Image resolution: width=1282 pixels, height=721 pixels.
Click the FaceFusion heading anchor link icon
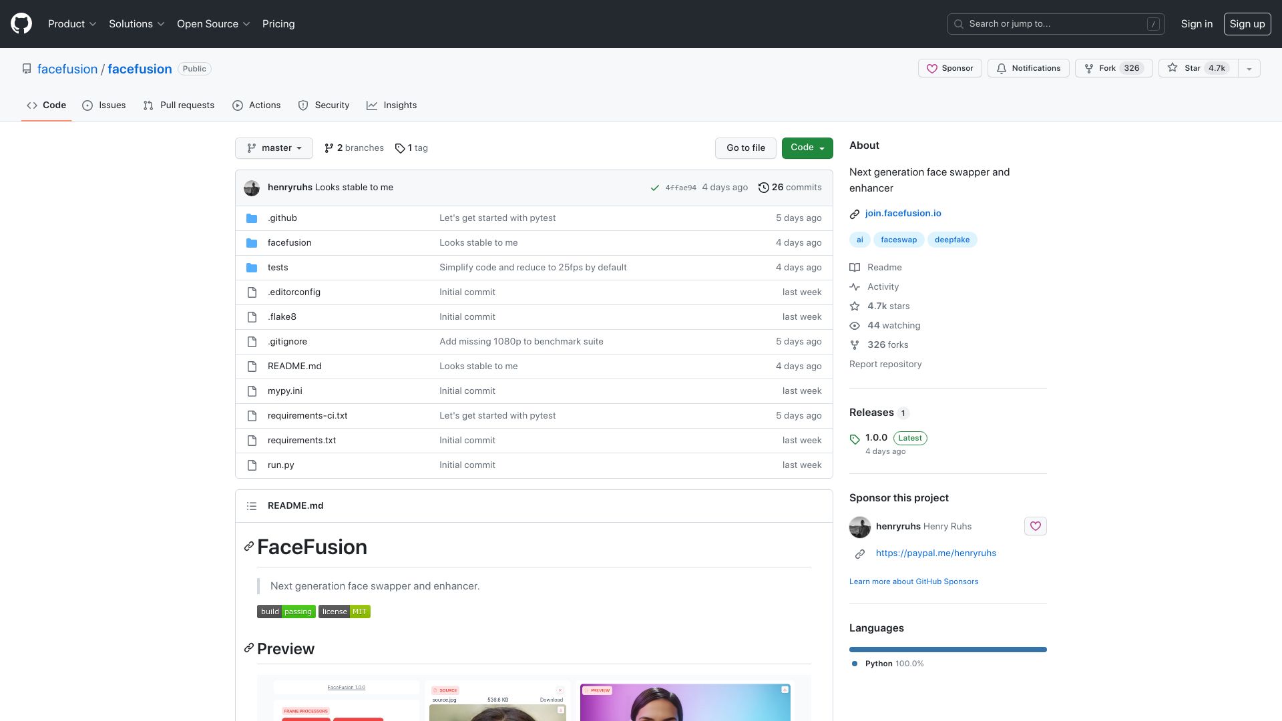(x=249, y=547)
